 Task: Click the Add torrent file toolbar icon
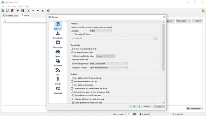coord(7,11)
